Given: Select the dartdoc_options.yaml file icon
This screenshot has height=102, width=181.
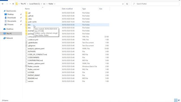Looking at the screenshot, I should point(26,63).
